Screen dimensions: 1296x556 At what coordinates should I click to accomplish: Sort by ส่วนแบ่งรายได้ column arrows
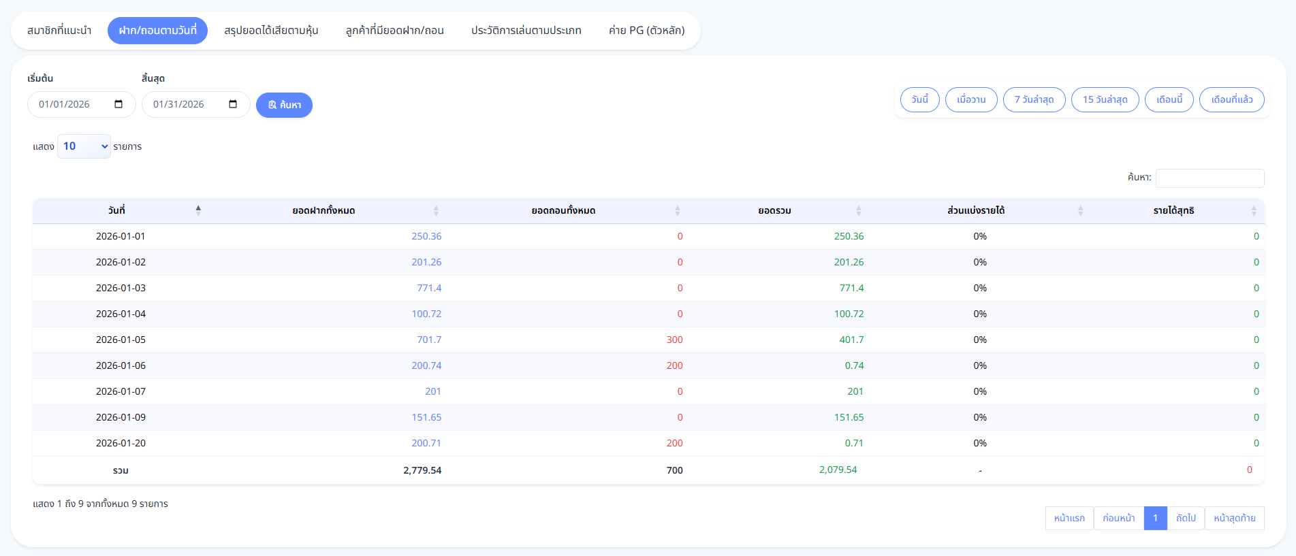tap(1080, 211)
